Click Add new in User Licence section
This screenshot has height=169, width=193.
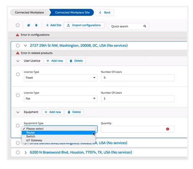tap(55, 61)
